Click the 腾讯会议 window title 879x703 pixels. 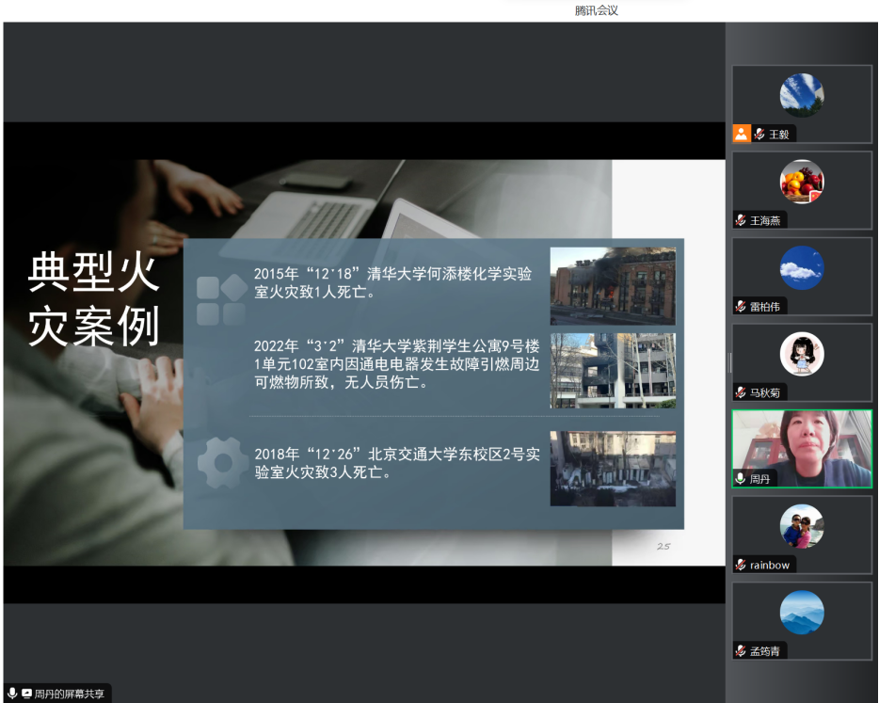tap(597, 10)
